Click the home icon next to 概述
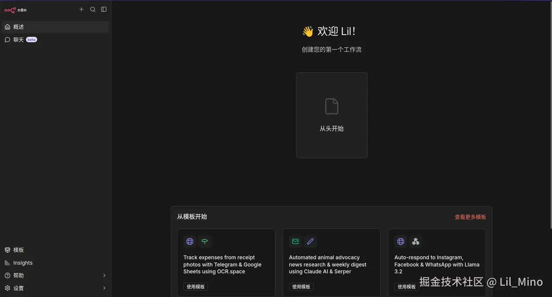The image size is (552, 297). 7,26
